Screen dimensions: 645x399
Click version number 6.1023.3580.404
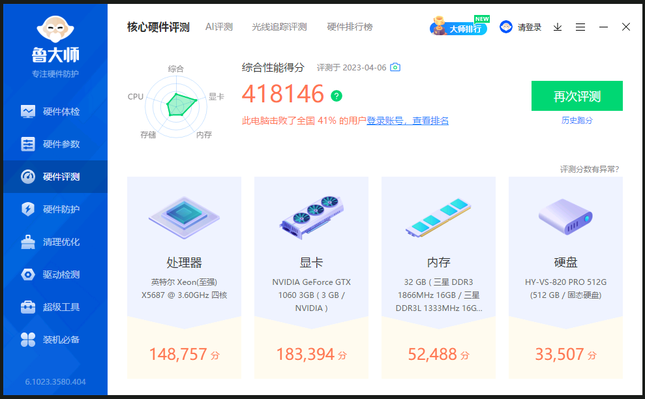55,382
